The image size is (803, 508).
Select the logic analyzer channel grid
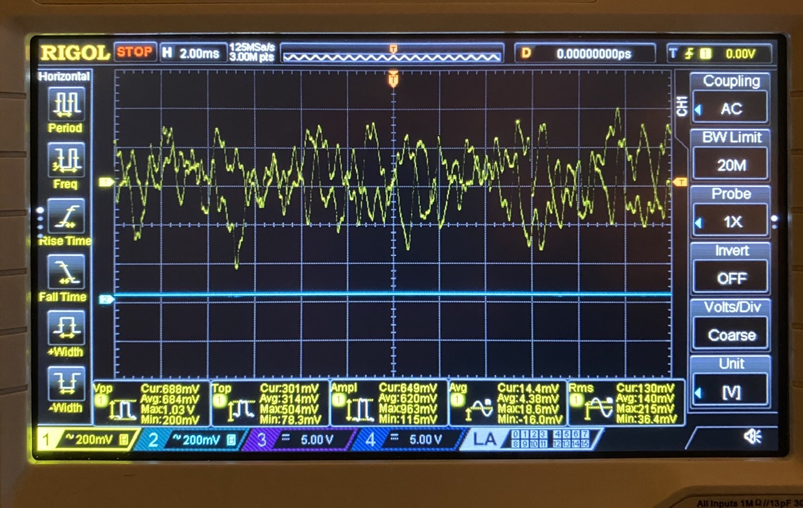click(x=550, y=438)
